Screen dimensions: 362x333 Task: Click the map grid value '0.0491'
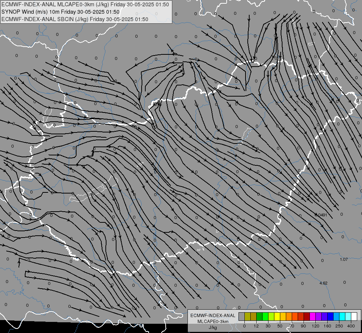[321, 215]
